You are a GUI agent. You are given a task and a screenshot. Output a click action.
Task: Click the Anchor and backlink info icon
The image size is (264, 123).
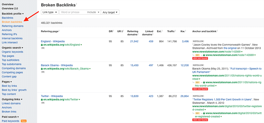click(x=217, y=31)
